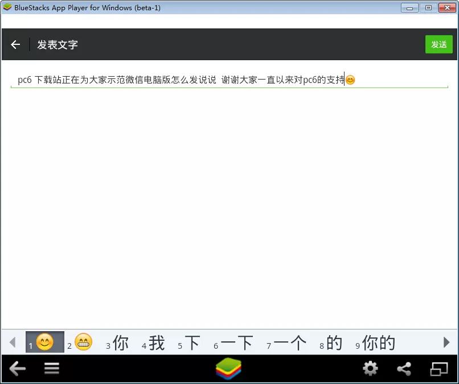This screenshot has height=384, width=459.
Task: Show more candidates with right arrow
Action: tap(446, 342)
